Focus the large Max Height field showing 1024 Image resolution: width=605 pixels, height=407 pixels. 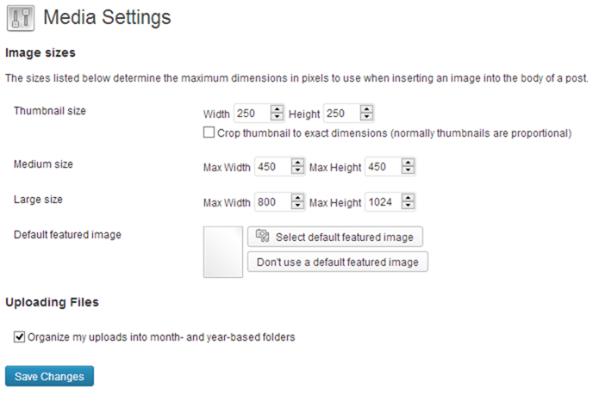tap(384, 201)
